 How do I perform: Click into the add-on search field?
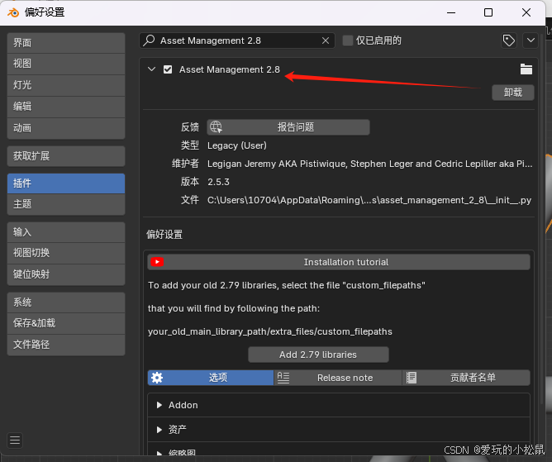[x=237, y=40]
